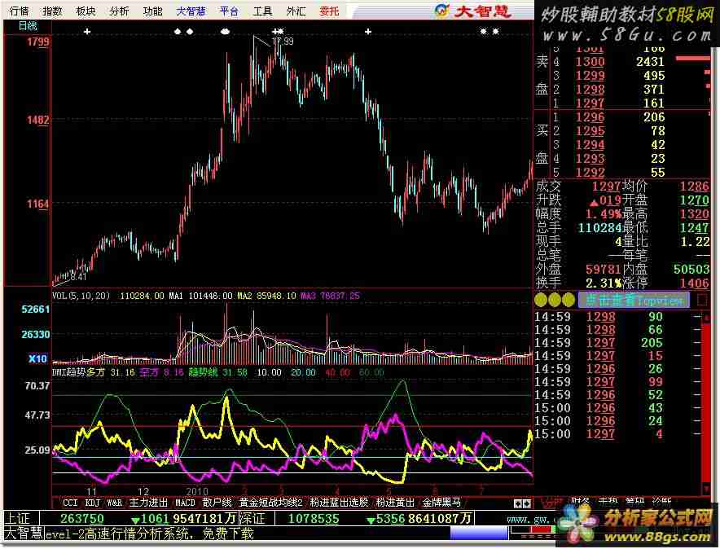The height and width of the screenshot is (549, 720).
Task: Open the 外汇 menu
Action: tap(296, 11)
